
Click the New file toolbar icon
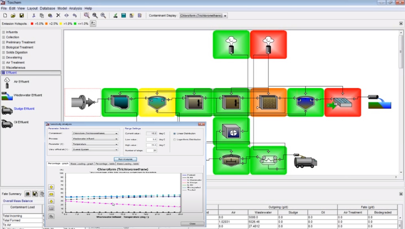tap(5, 15)
